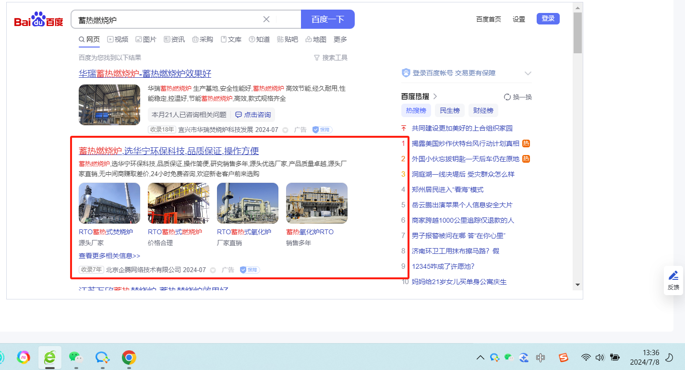
Task: Click the page vertical scrollbar
Action: point(577,33)
